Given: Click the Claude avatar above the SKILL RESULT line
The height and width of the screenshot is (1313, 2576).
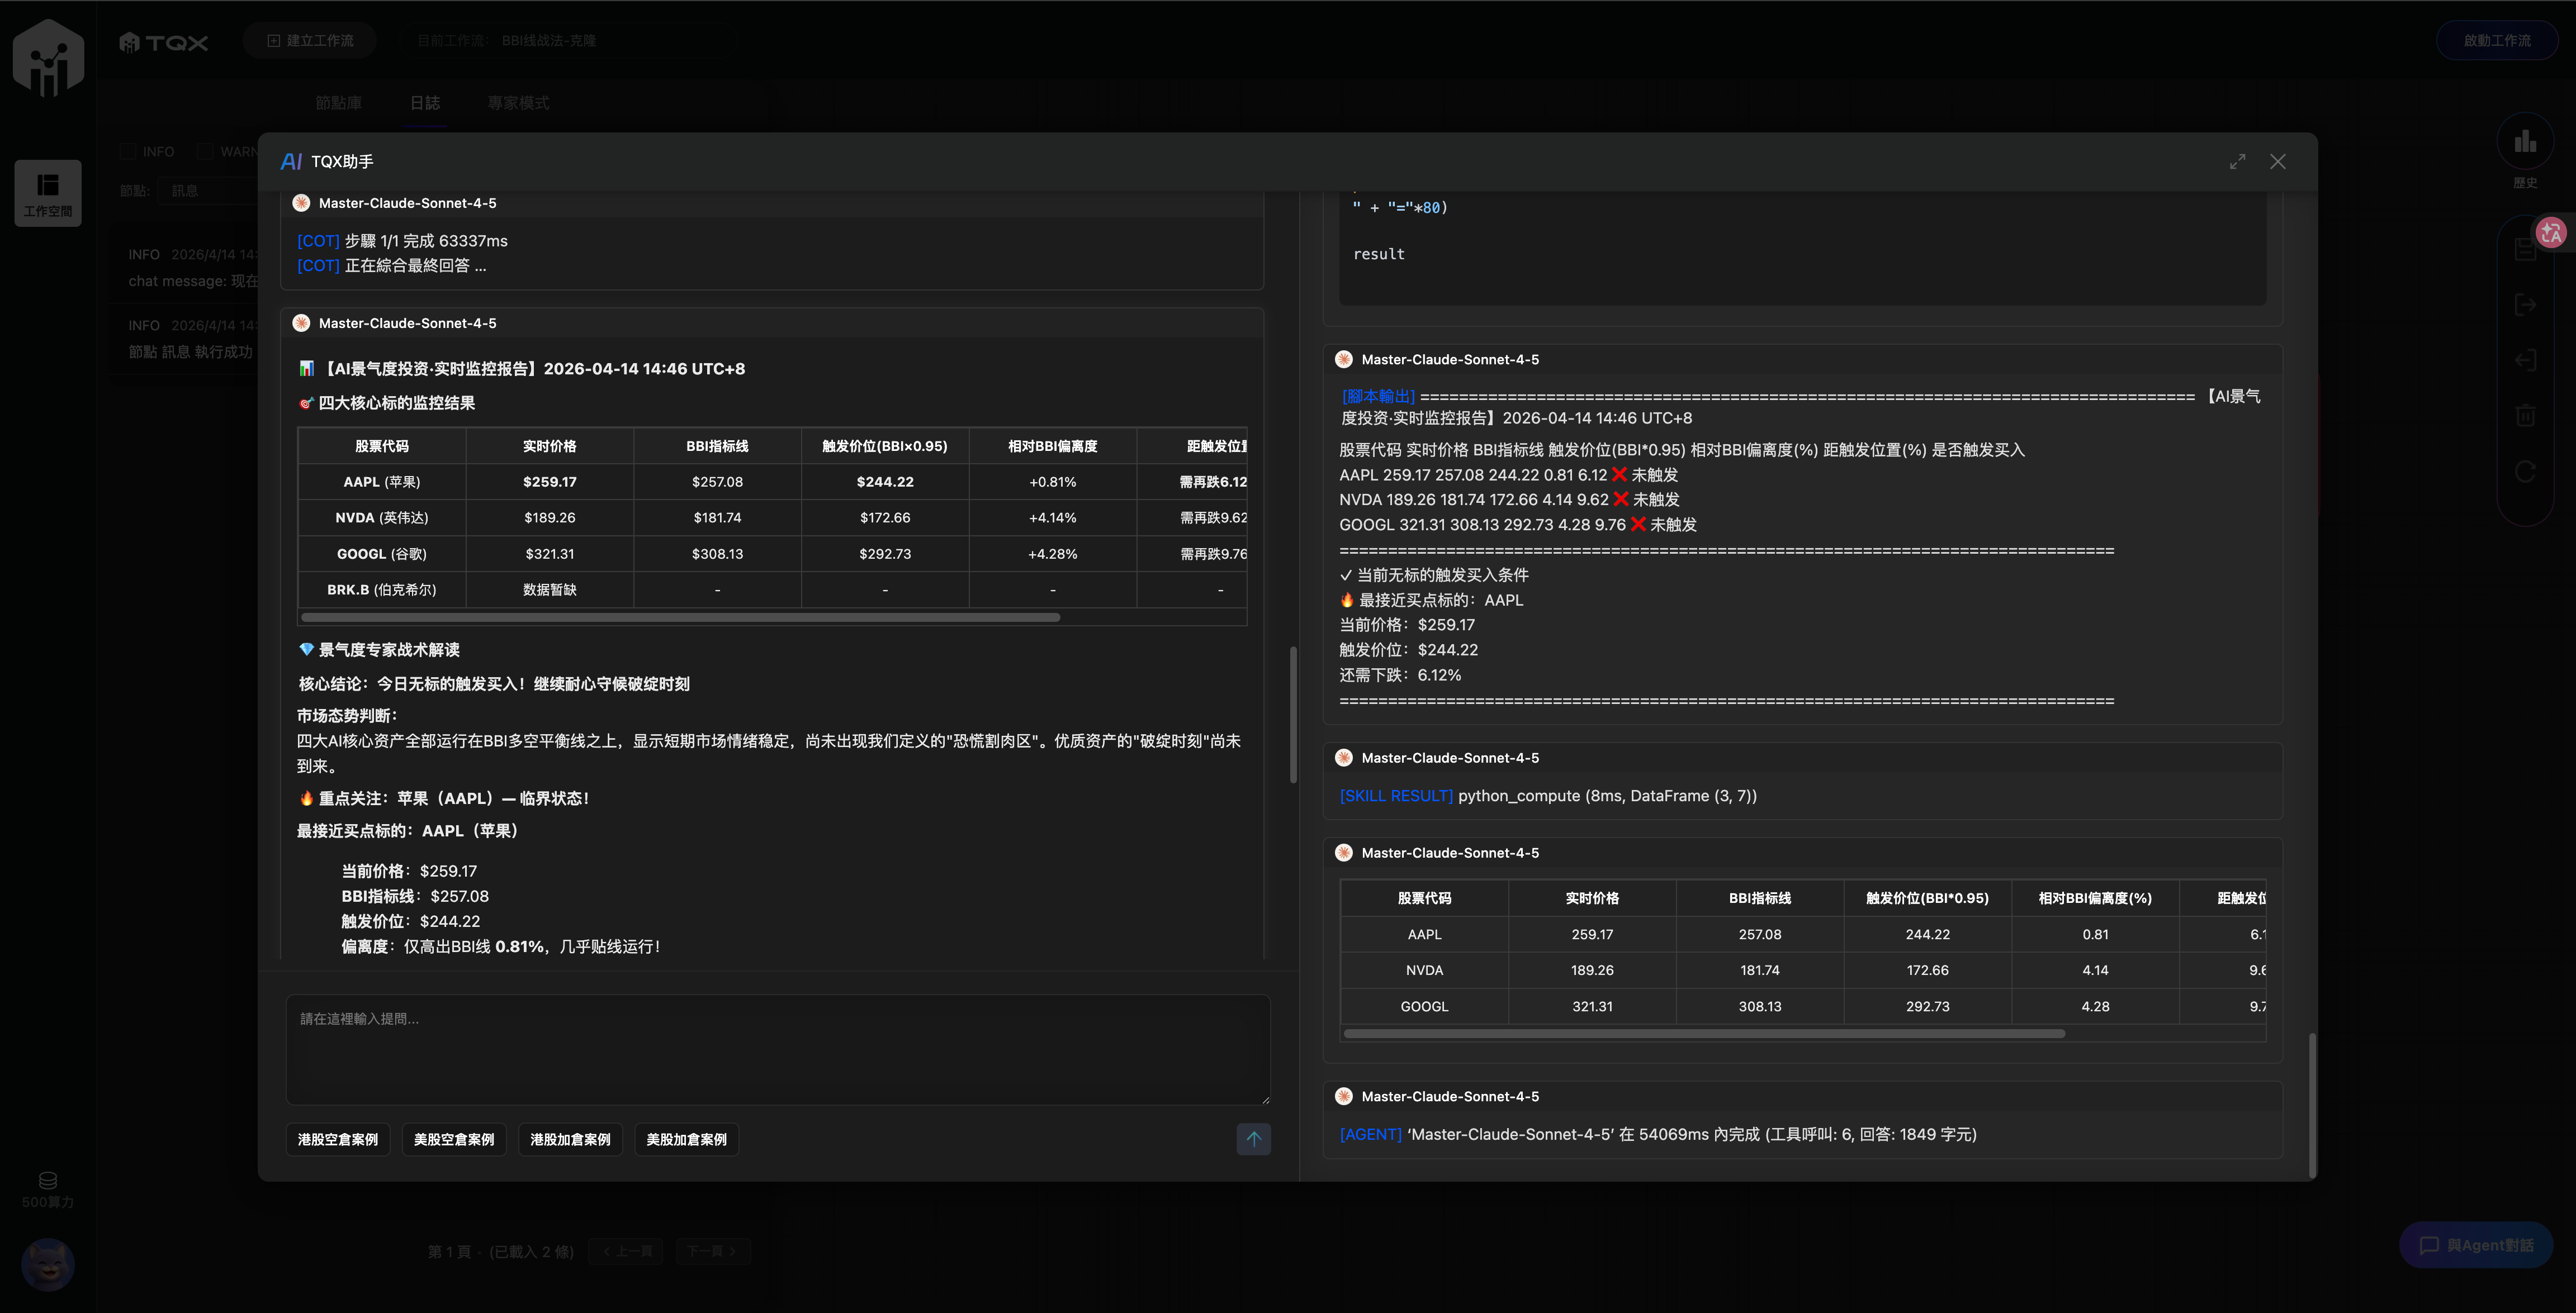Looking at the screenshot, I should pyautogui.click(x=1344, y=758).
